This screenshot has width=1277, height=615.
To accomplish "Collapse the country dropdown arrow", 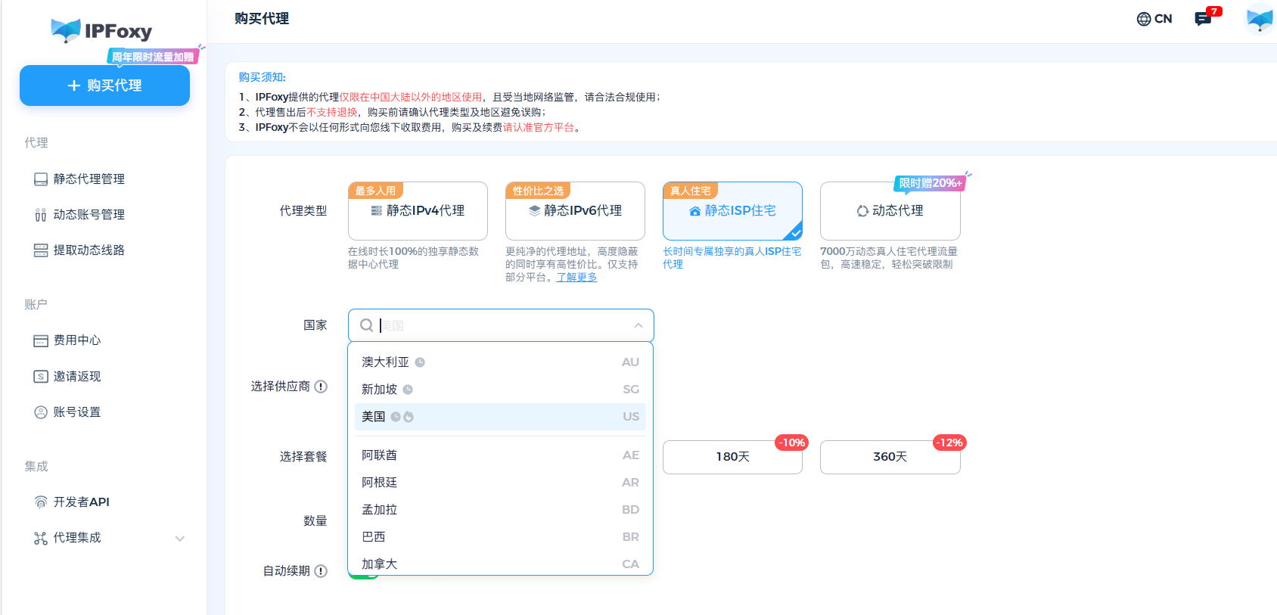I will point(638,325).
